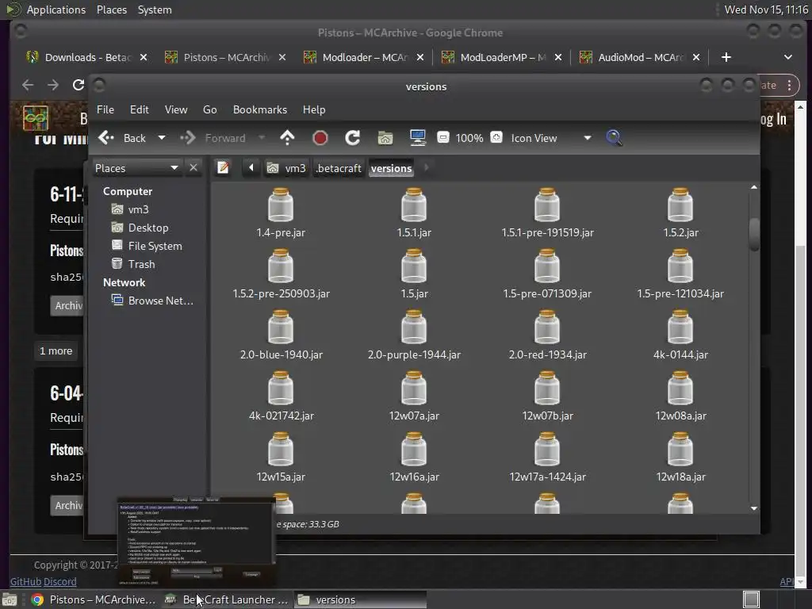Click the Search magnifier icon
This screenshot has height=609, width=812.
tap(614, 138)
